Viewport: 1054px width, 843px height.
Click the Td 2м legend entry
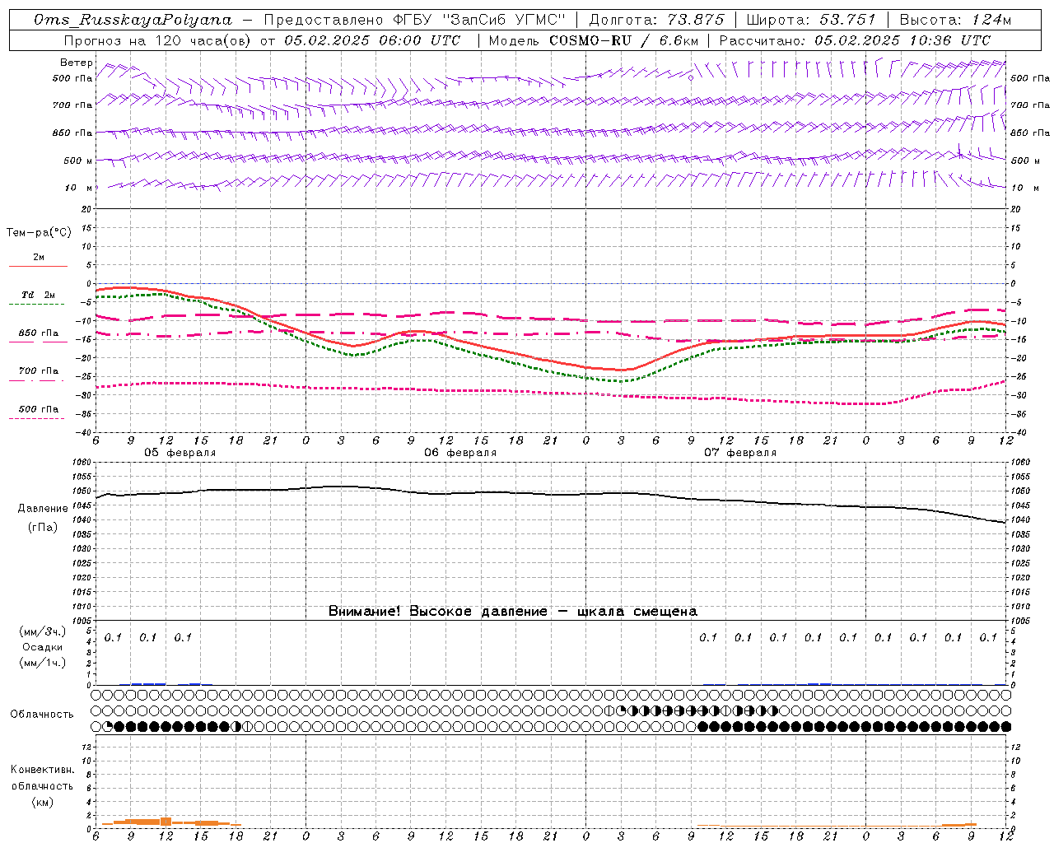click(39, 295)
